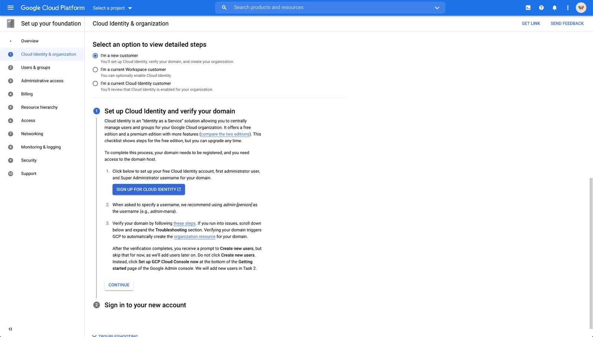
Task: Click the search magnifier icon
Action: pos(224,7)
